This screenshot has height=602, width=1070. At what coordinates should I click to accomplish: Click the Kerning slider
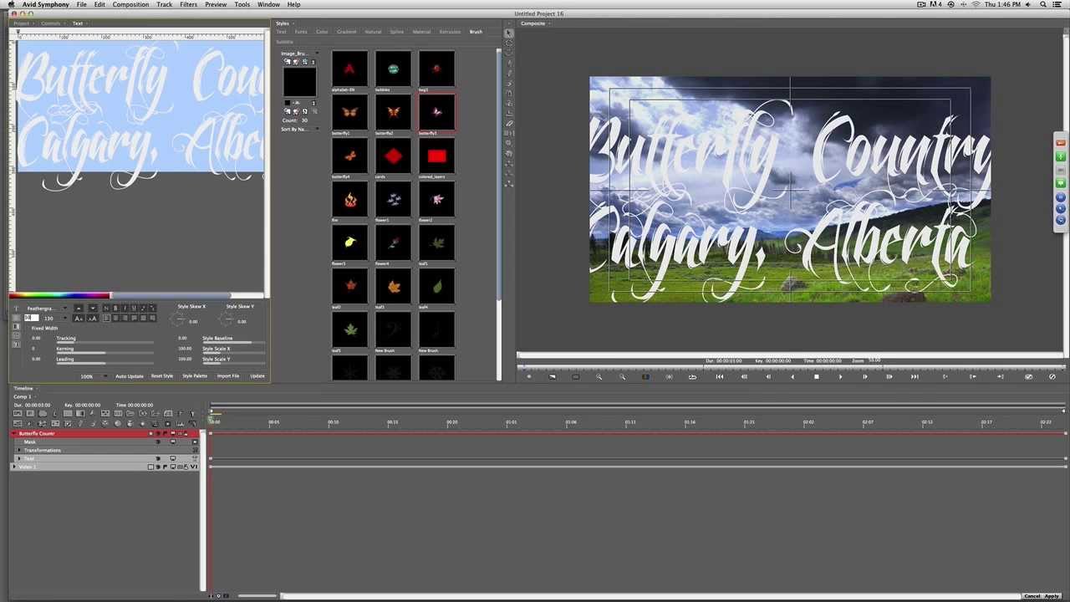104,352
